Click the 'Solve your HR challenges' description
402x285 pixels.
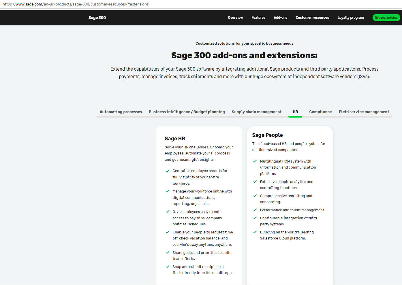tap(199, 153)
